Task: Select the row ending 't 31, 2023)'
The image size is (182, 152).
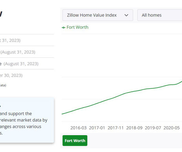Action: (27, 40)
